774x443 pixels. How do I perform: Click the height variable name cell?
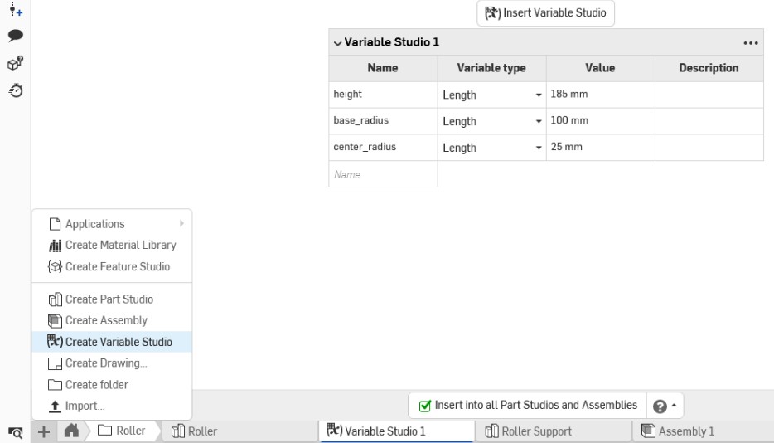coord(383,95)
